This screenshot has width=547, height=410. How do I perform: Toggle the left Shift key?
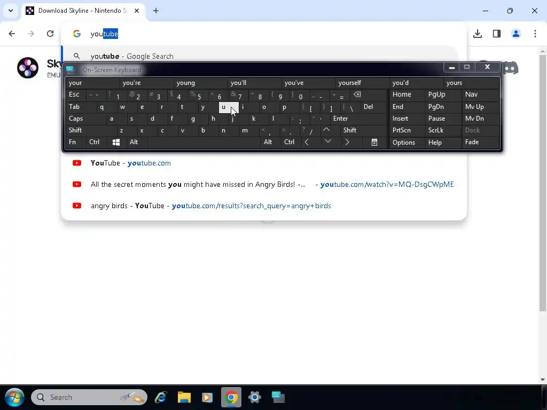click(91, 130)
